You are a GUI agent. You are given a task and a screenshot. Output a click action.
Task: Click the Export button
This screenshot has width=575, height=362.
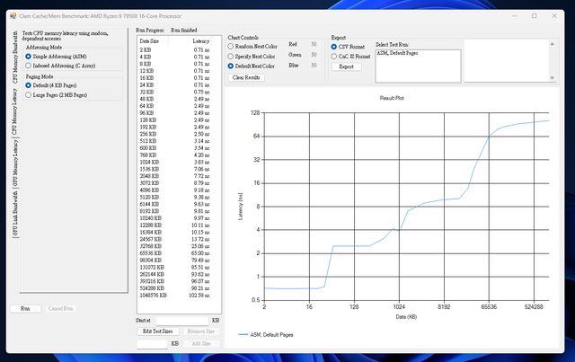tap(346, 66)
